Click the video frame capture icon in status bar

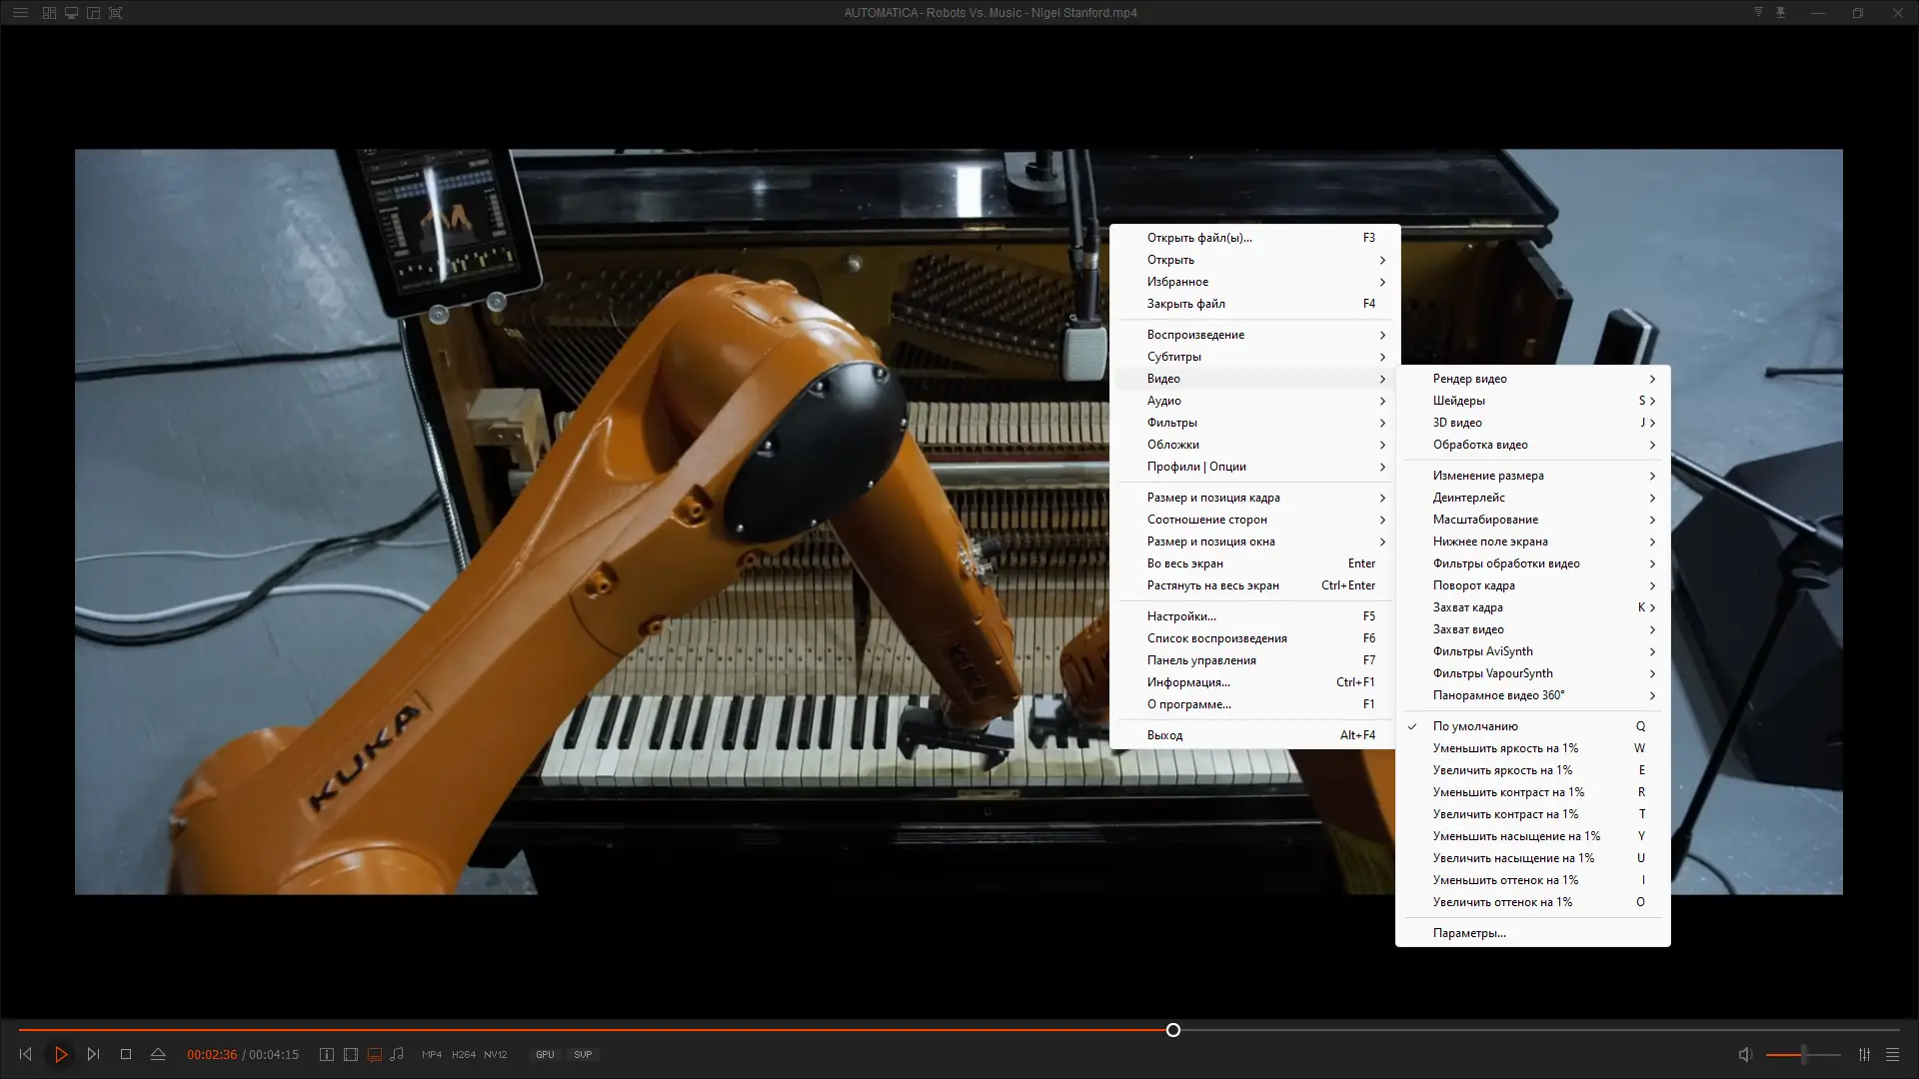click(x=351, y=1054)
